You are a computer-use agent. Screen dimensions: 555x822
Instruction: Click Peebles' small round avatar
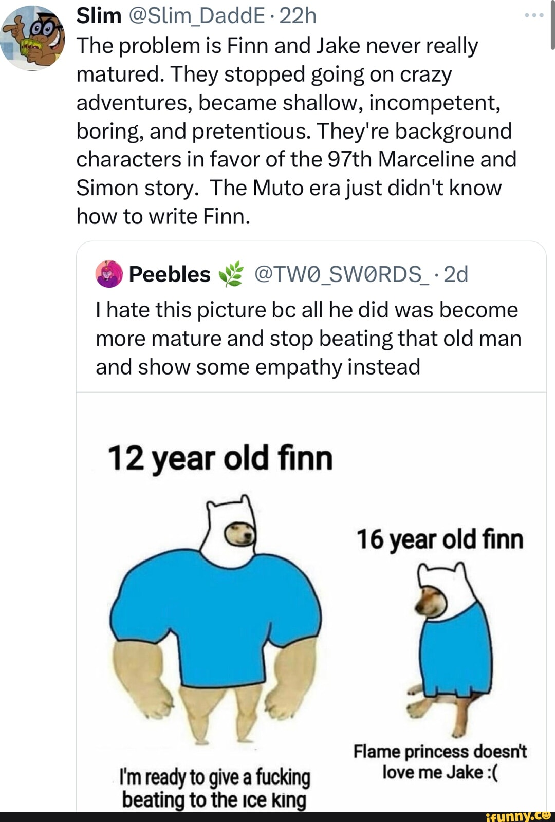point(109,274)
